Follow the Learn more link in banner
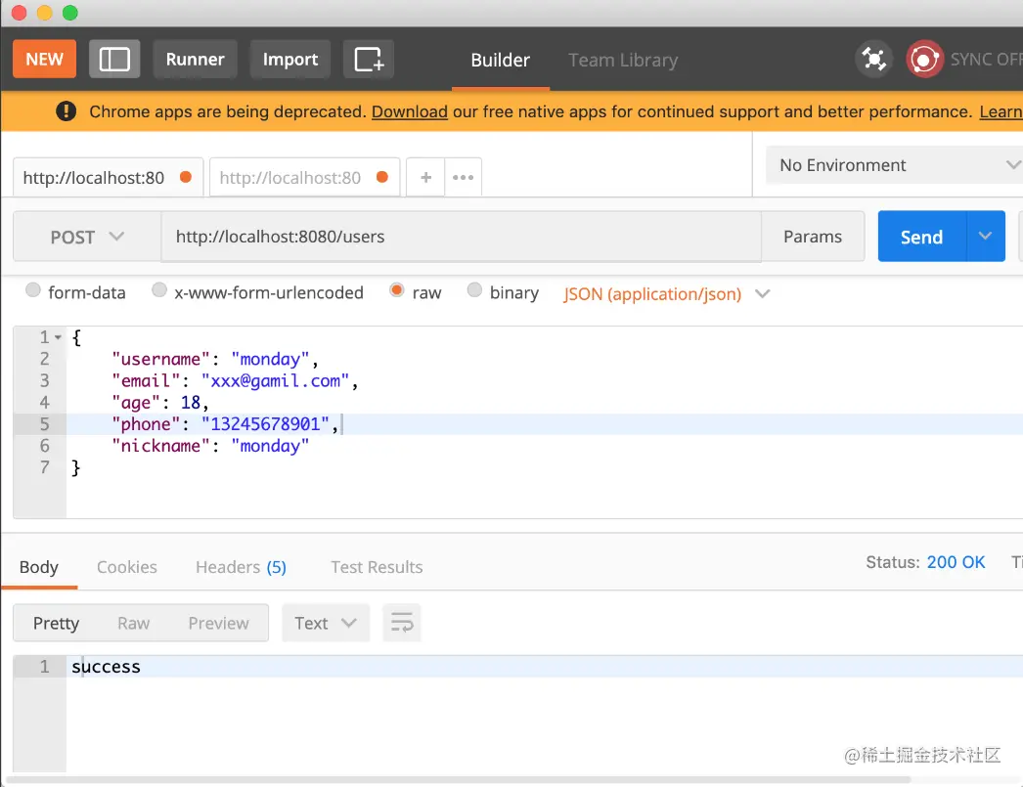This screenshot has width=1023, height=787. click(x=1001, y=111)
